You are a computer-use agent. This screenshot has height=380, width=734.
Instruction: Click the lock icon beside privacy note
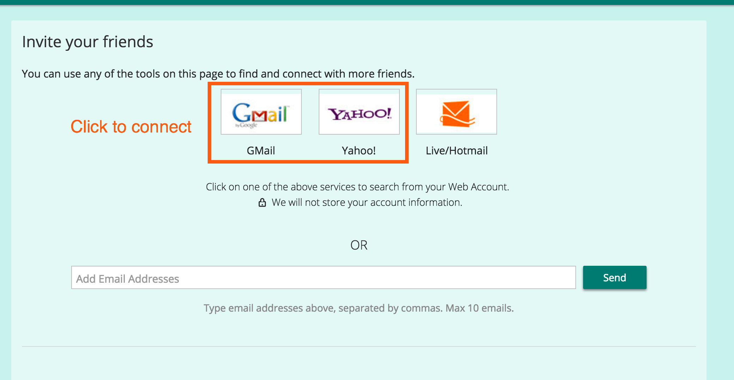pos(262,202)
